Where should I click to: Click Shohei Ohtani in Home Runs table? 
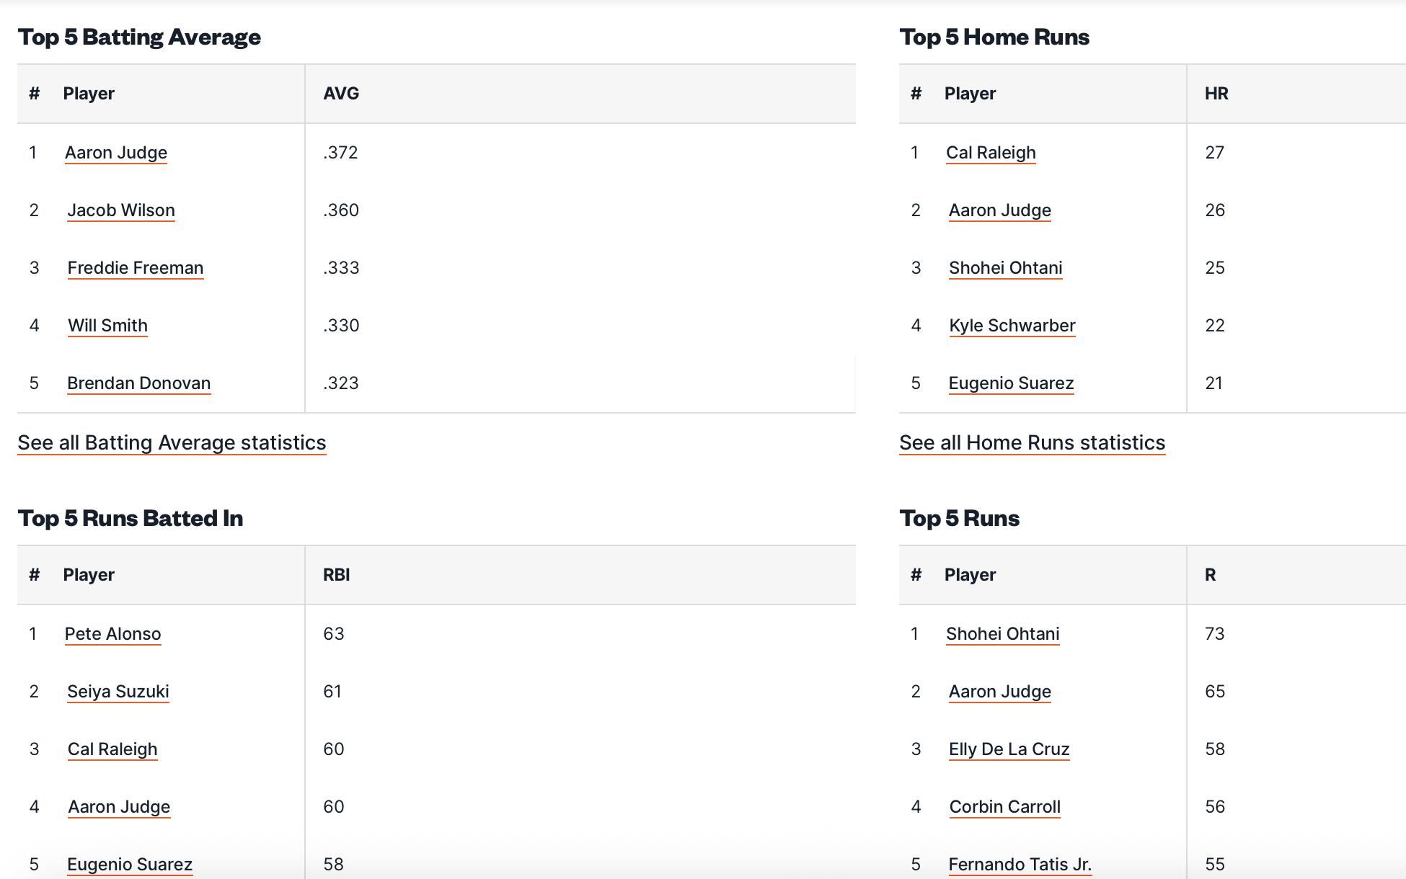click(x=1005, y=268)
